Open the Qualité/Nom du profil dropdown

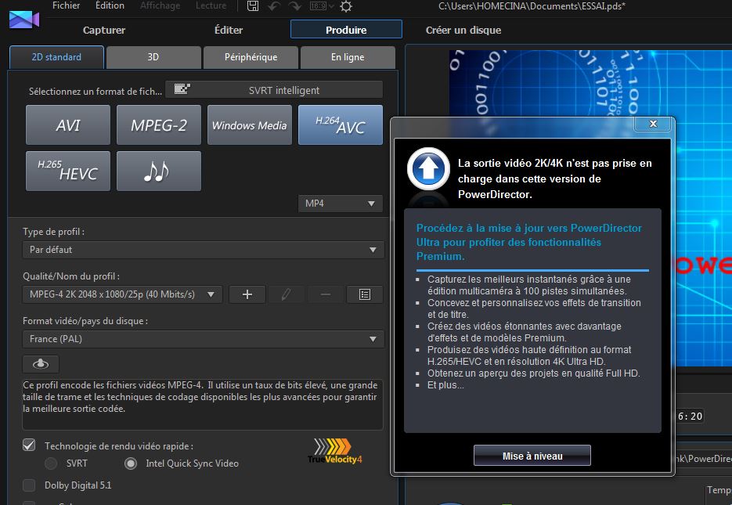[123, 294]
